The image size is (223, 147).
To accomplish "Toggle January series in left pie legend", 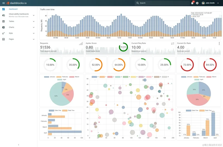I will 50,77.
